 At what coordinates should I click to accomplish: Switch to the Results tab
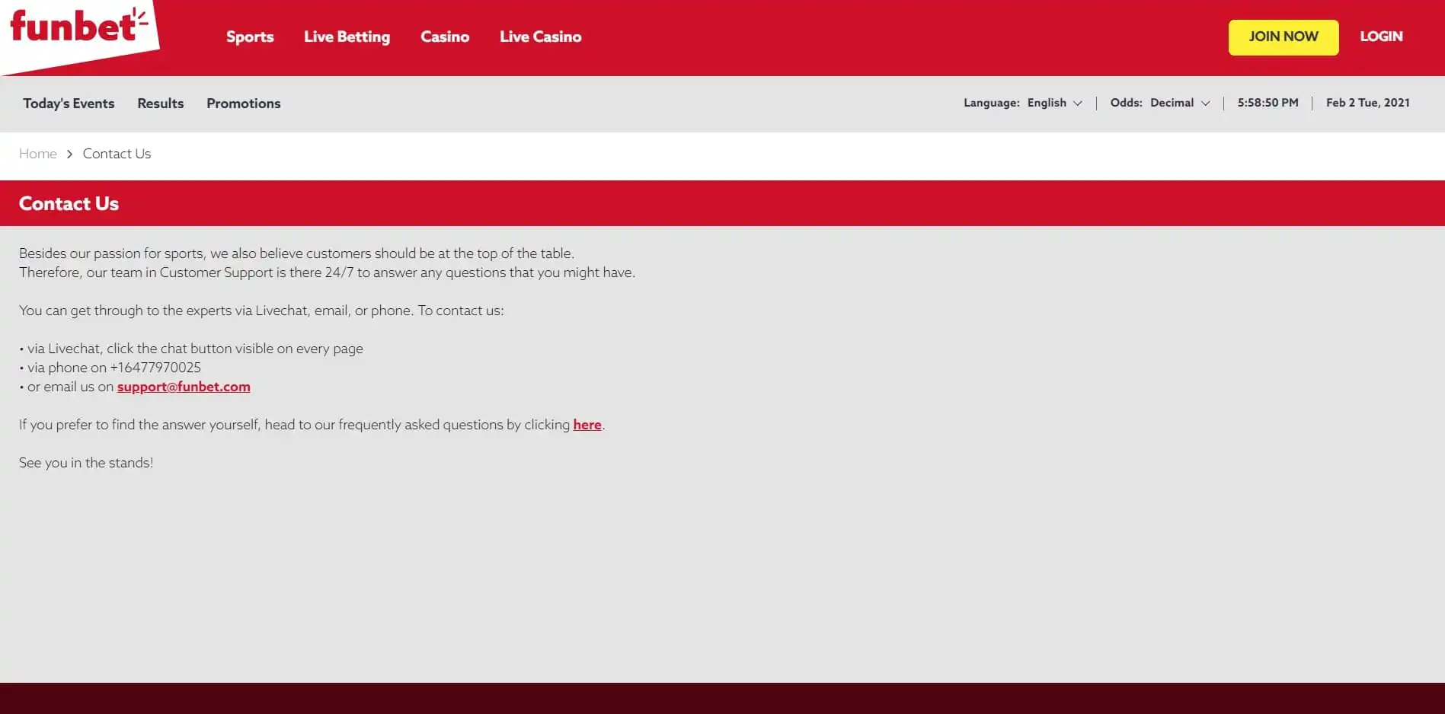(160, 104)
